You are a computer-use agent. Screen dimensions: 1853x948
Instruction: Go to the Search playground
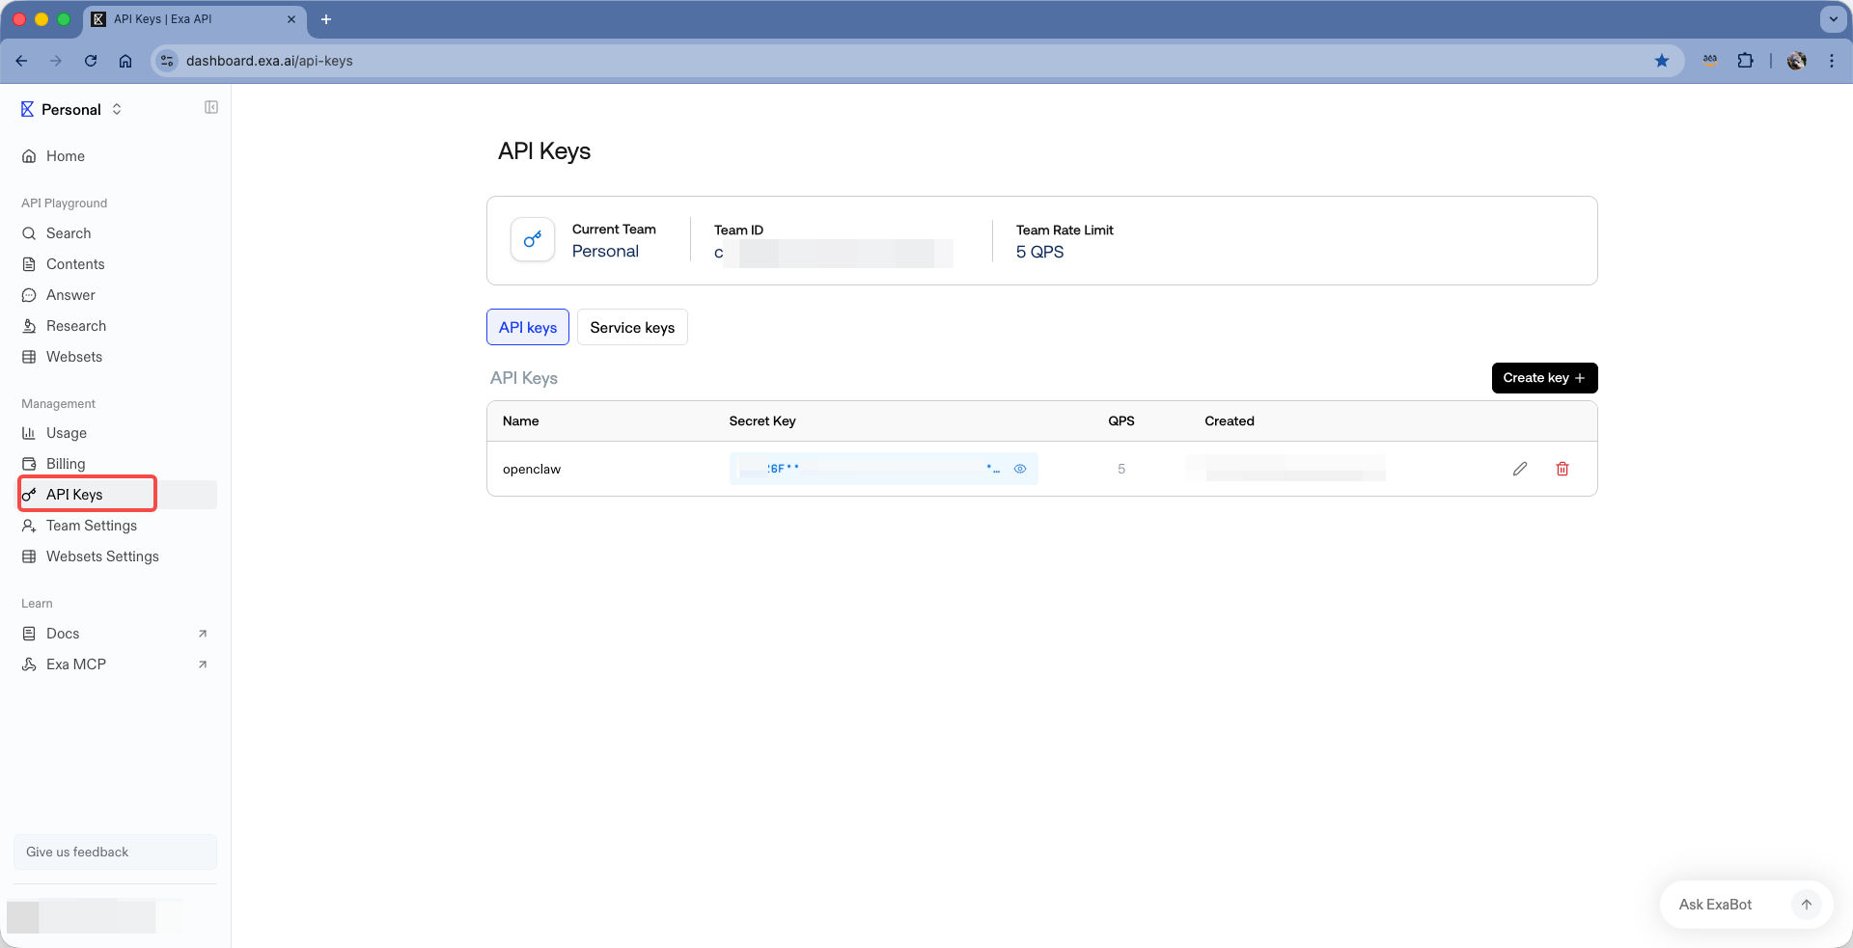69,233
